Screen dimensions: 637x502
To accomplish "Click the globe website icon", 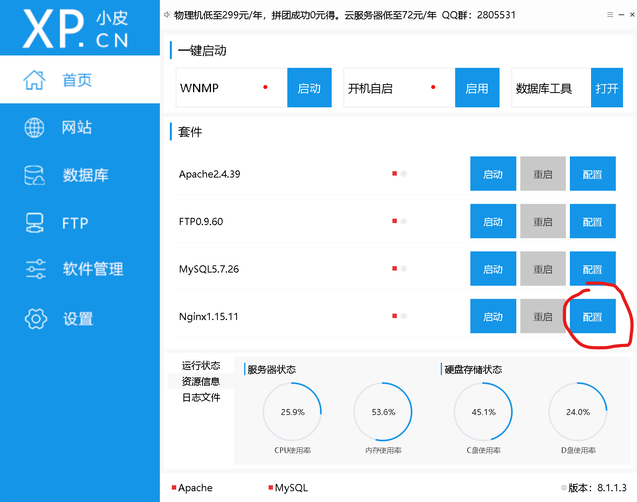I will [x=34, y=128].
